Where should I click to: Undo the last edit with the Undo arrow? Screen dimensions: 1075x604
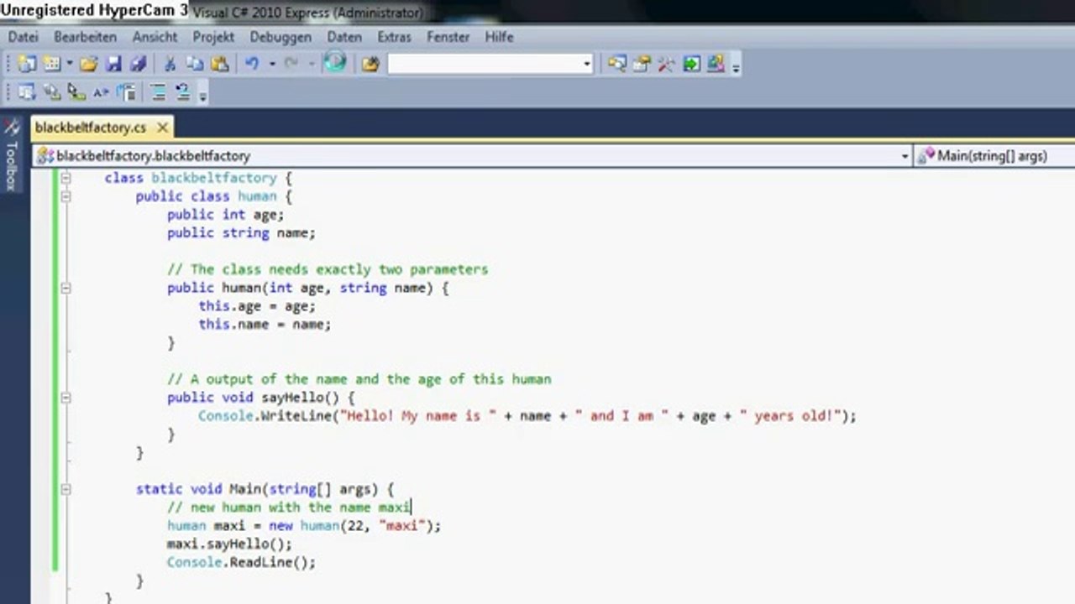pos(252,64)
